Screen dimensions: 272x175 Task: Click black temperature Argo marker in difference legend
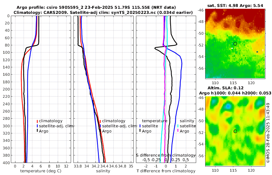(140, 131)
